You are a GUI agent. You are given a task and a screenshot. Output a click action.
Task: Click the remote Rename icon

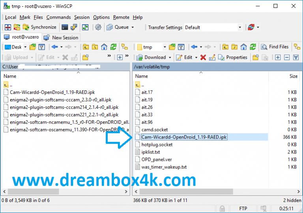click(x=212, y=58)
